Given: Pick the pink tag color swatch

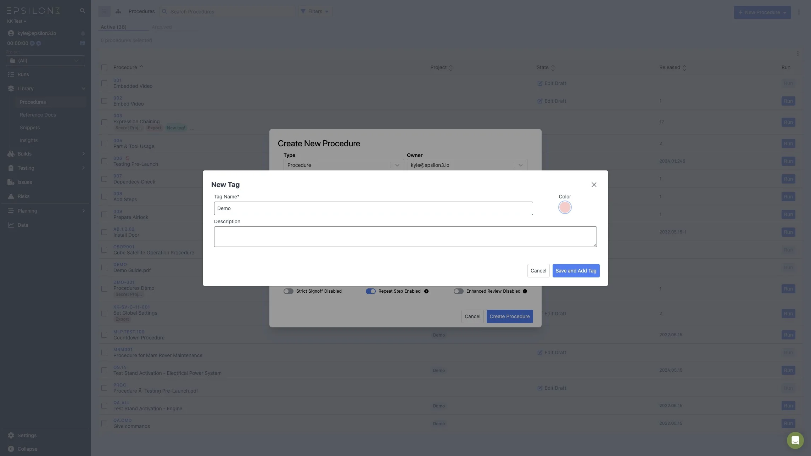Looking at the screenshot, I should [x=565, y=207].
